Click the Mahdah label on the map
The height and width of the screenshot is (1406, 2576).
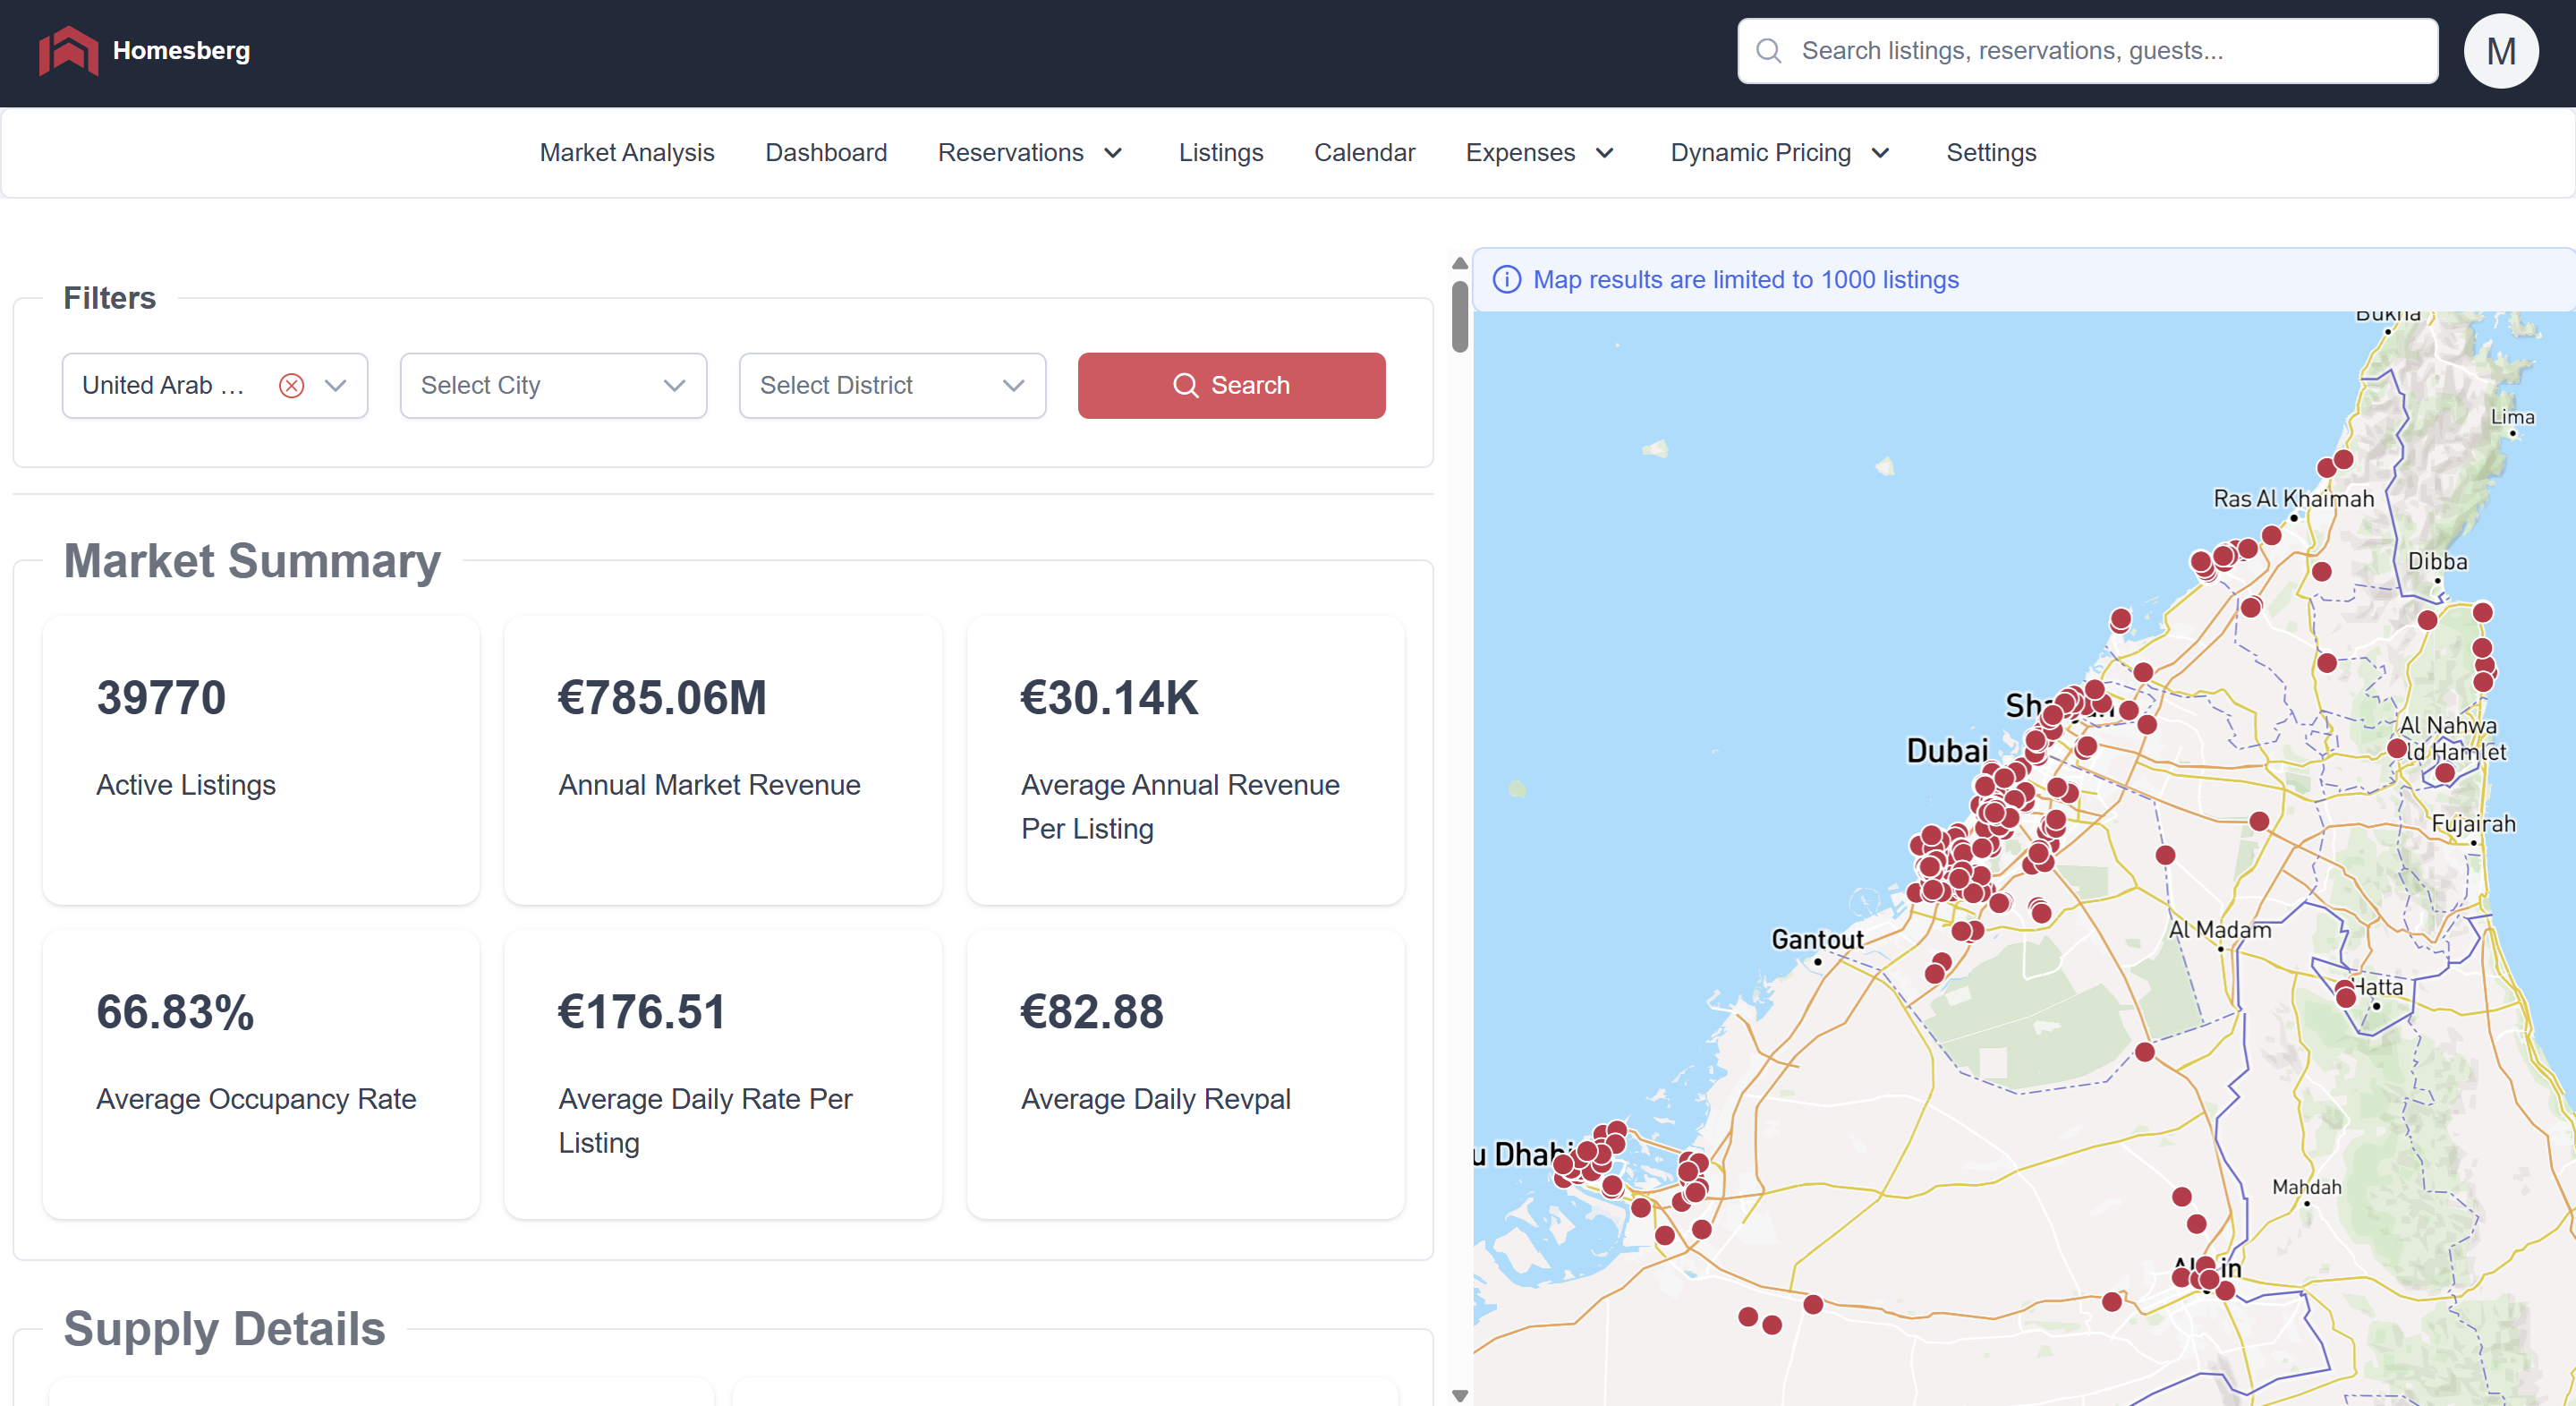2306,1187
